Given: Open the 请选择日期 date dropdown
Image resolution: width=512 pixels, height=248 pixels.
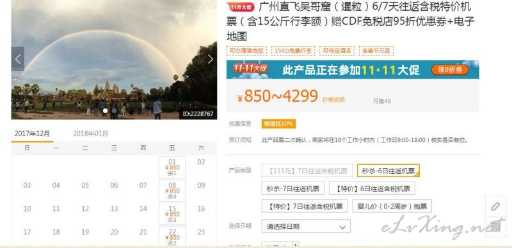Looking at the screenshot, I should pos(306,226).
